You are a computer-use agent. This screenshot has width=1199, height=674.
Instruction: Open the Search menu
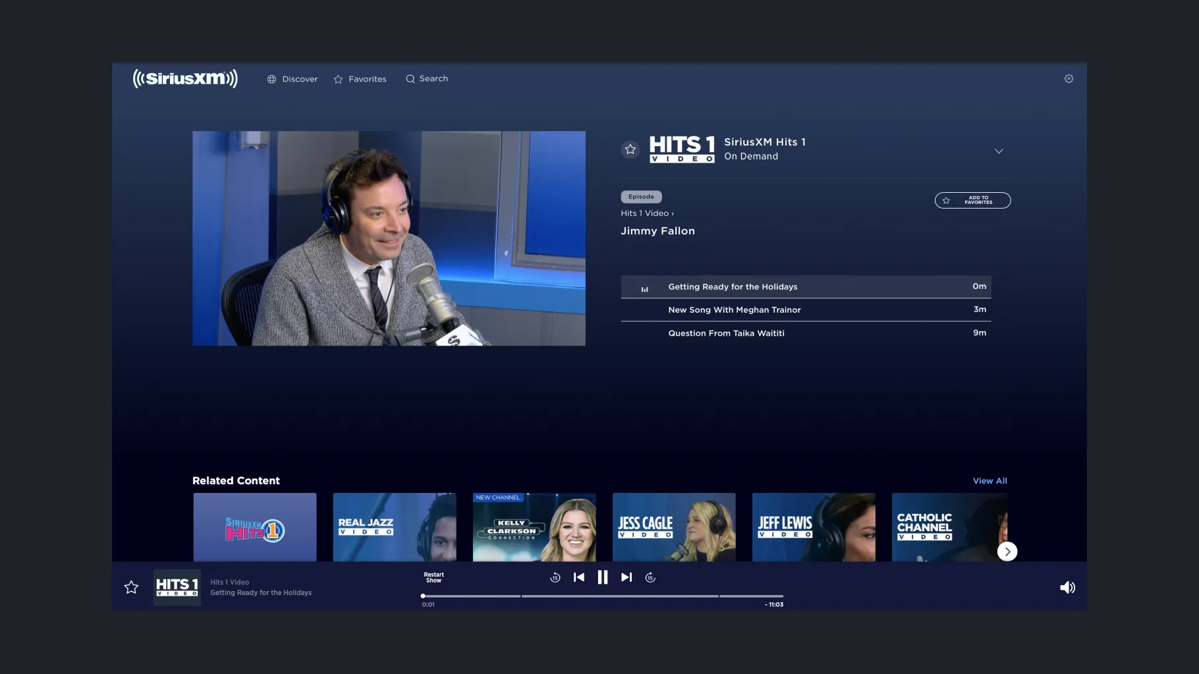(427, 79)
